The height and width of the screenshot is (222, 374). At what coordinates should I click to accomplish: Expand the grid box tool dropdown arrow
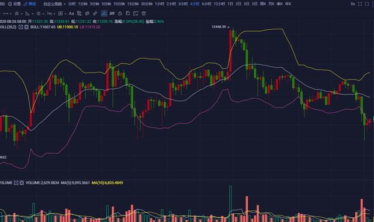(65, 14)
